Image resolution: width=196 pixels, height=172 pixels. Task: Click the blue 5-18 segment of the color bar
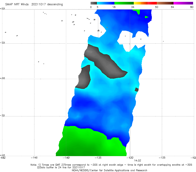pos(106,3)
